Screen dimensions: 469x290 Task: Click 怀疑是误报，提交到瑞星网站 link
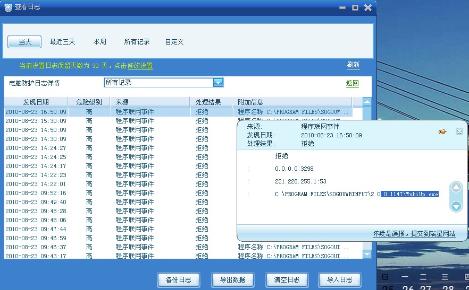pyautogui.click(x=414, y=234)
